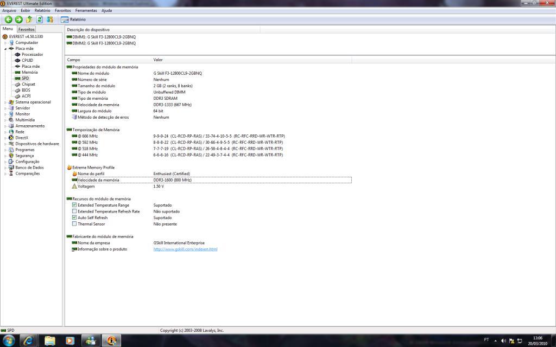Open the Ferramentas menu
Screen dimensions: 556x347
[87, 11]
